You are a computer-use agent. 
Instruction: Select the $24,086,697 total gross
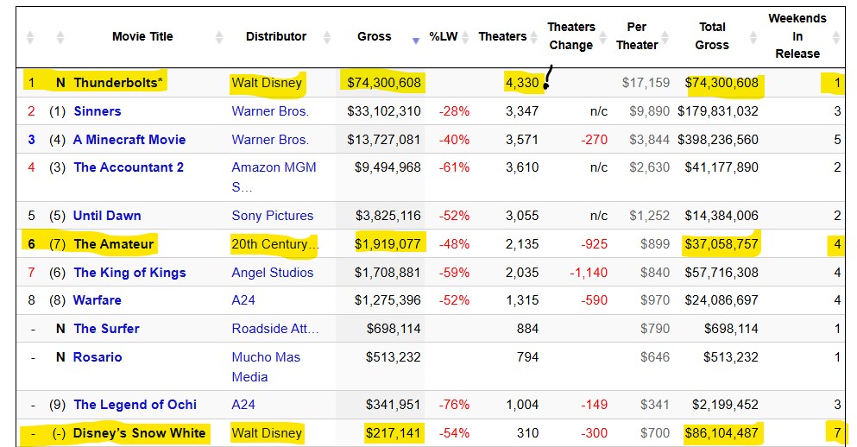pyautogui.click(x=722, y=300)
